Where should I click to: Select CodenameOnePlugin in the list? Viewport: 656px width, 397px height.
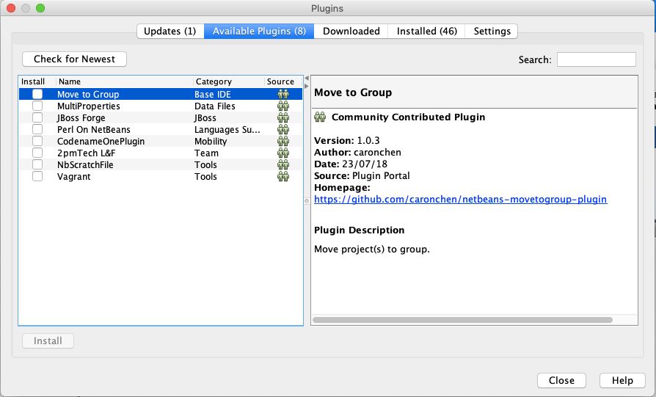tap(101, 142)
